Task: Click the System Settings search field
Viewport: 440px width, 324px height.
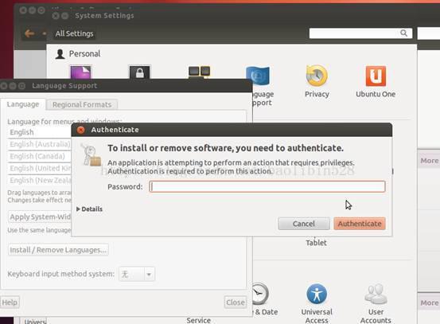Action: [x=360, y=33]
